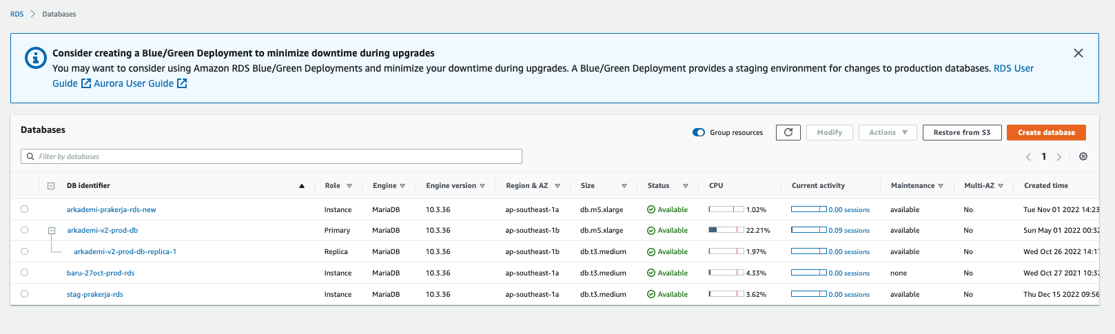Sort by Engine version column arrow

tap(482, 186)
